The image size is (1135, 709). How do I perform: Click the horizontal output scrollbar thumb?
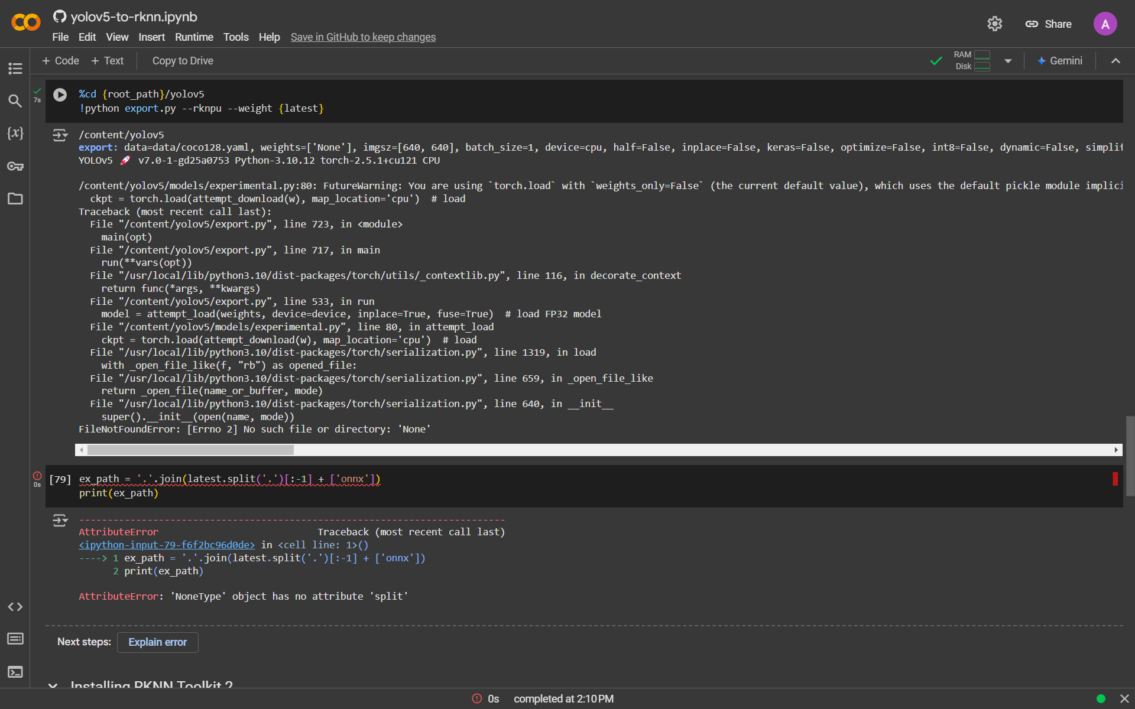point(190,450)
